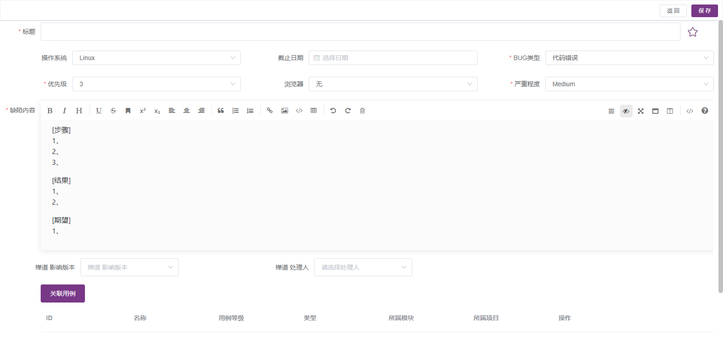Screen dimensions: 723x340
Task: Open the 操作系统 Linux dropdown
Action: 156,58
